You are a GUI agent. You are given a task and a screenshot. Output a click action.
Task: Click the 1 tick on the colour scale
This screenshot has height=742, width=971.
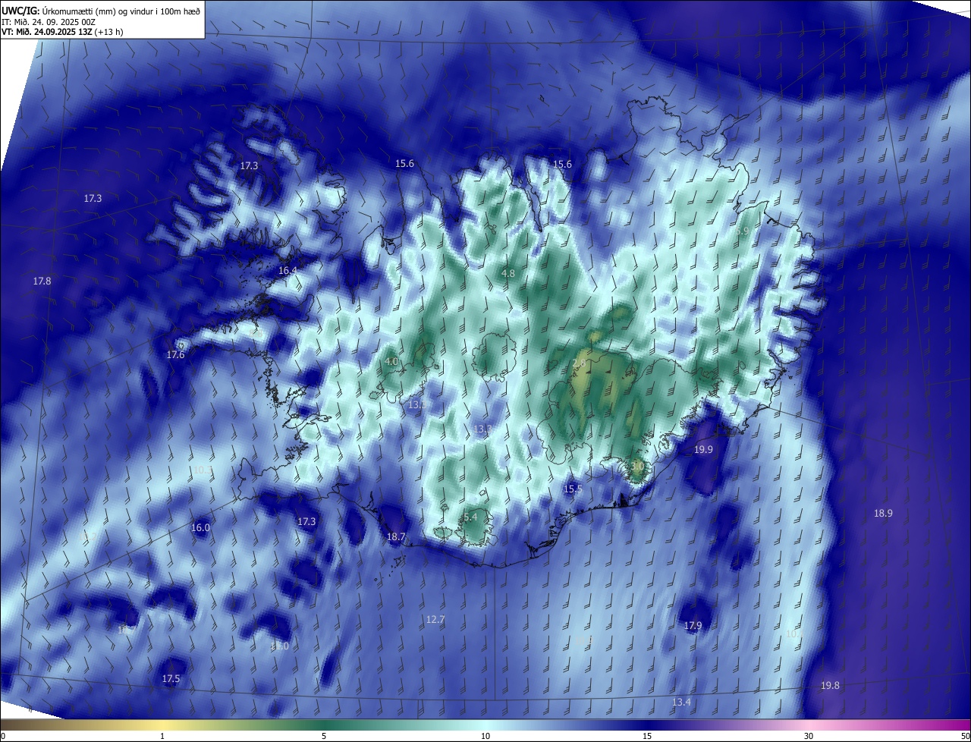[x=162, y=737]
